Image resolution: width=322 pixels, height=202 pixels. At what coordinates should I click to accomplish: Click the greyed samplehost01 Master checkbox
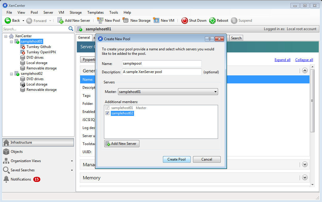point(107,108)
